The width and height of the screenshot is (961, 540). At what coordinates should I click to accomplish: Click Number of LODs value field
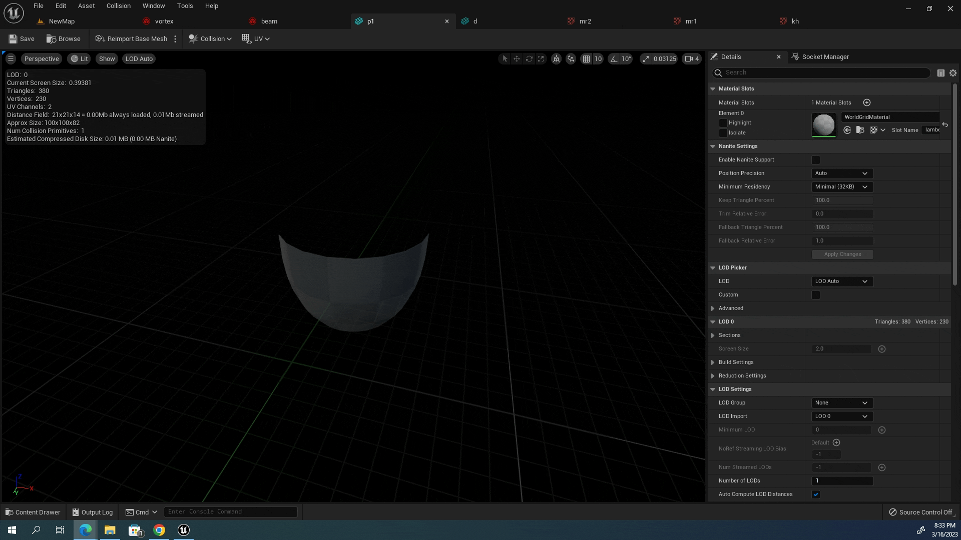tap(842, 481)
